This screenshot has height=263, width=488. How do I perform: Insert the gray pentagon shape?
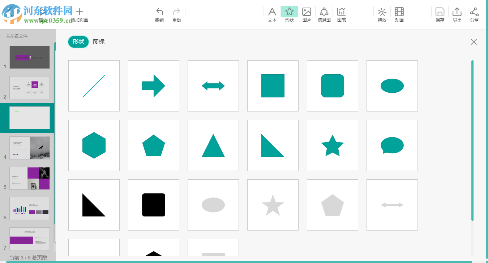click(x=333, y=205)
